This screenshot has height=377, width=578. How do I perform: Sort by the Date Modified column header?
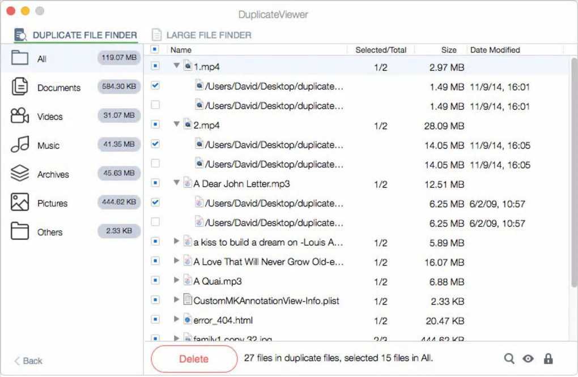[495, 50]
